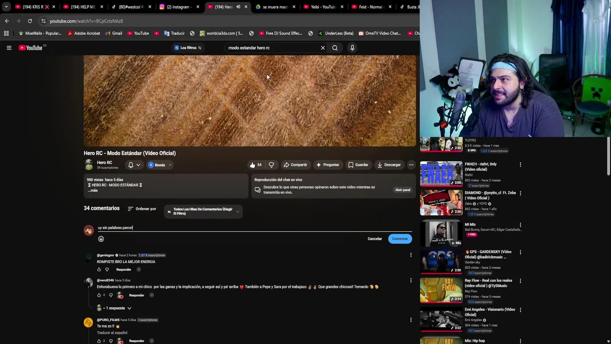Click the Compartir share button
This screenshot has width=611, height=344.
[295, 165]
